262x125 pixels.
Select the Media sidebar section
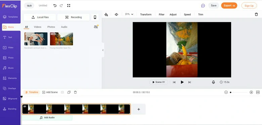tap(11, 27)
